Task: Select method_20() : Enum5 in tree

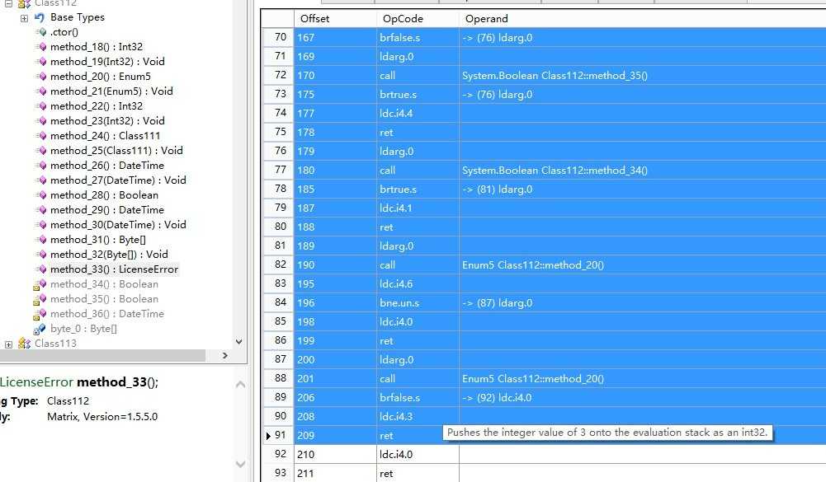Action: click(x=101, y=77)
